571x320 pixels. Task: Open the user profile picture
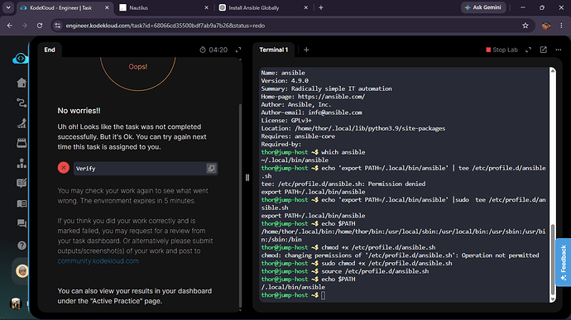[x=16, y=303]
